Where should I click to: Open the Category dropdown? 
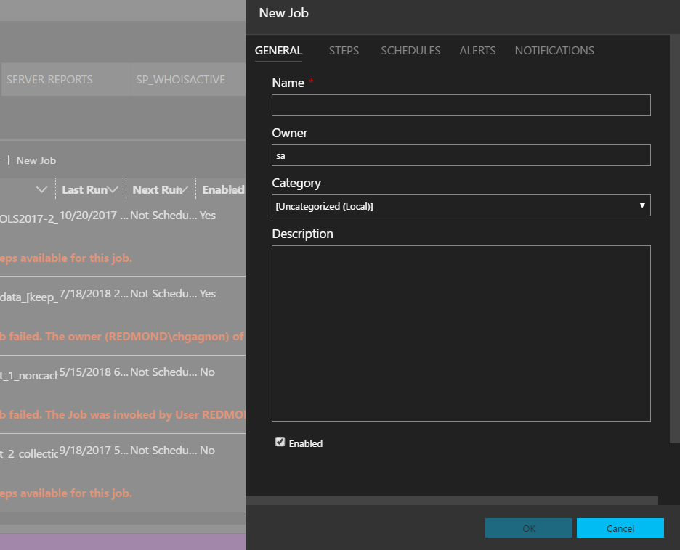point(461,206)
